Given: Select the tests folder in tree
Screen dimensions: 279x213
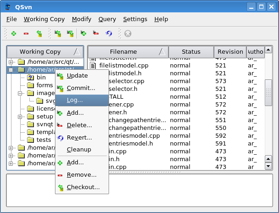Looking at the screenshot, I should point(44,140).
